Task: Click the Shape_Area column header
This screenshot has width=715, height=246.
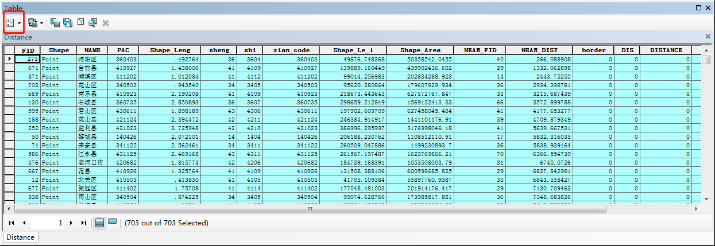Action: click(x=420, y=50)
